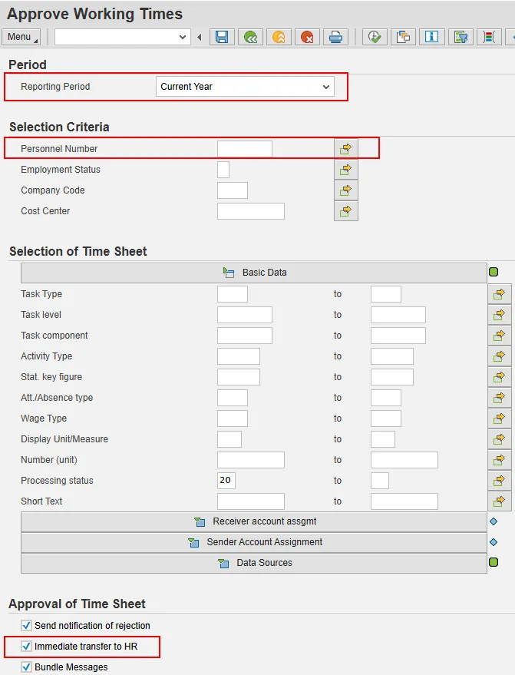Uncheck Send notification of rejection
515x675 pixels.
27,626
